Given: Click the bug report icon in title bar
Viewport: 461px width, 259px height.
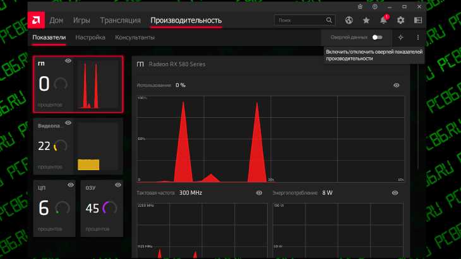Looking at the screenshot, I should click(x=360, y=6).
